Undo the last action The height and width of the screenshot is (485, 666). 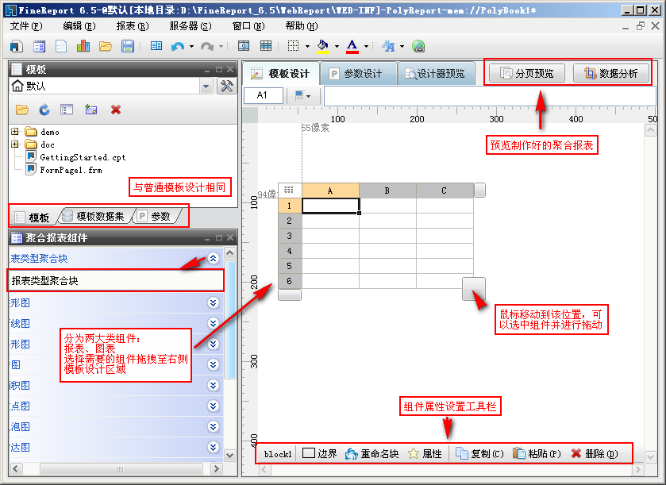[178, 46]
